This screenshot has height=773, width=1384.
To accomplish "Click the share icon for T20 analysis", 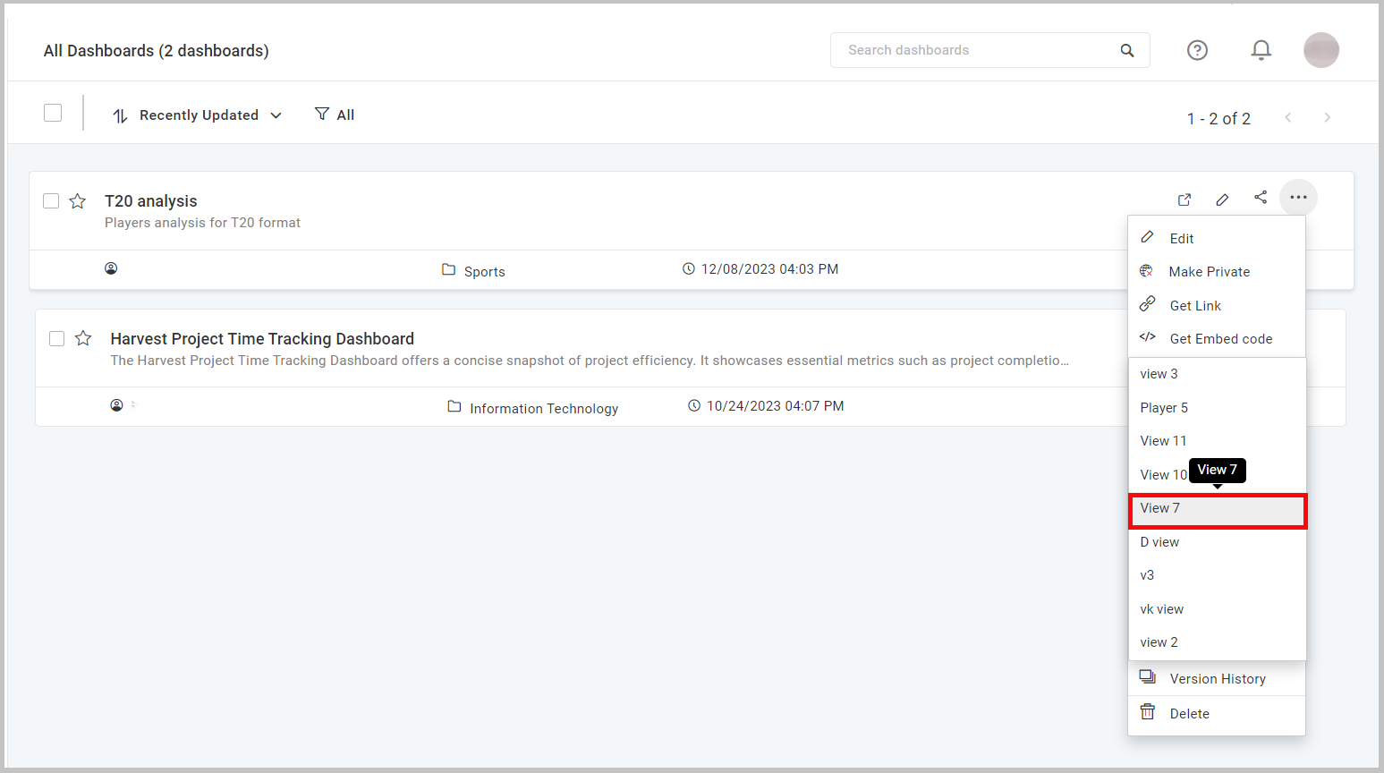I will click(x=1261, y=198).
